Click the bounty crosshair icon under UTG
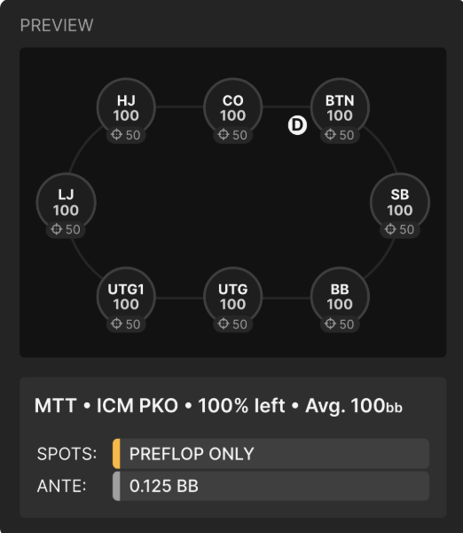The image size is (463, 533). [x=223, y=323]
